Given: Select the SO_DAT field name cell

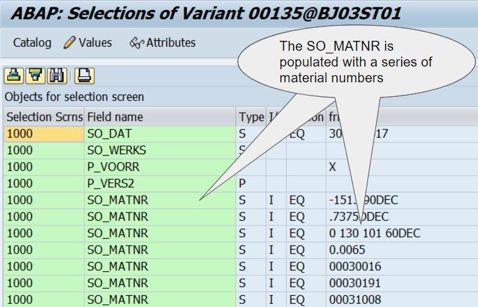Looking at the screenshot, I should 160,134.
